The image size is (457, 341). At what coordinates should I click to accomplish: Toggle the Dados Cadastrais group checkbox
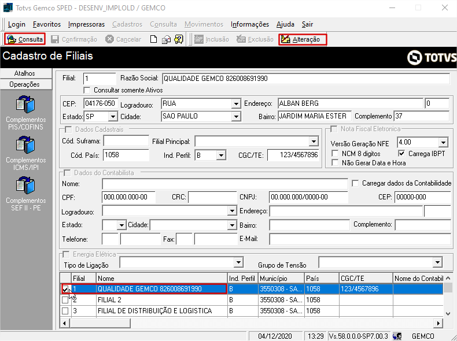coord(68,129)
